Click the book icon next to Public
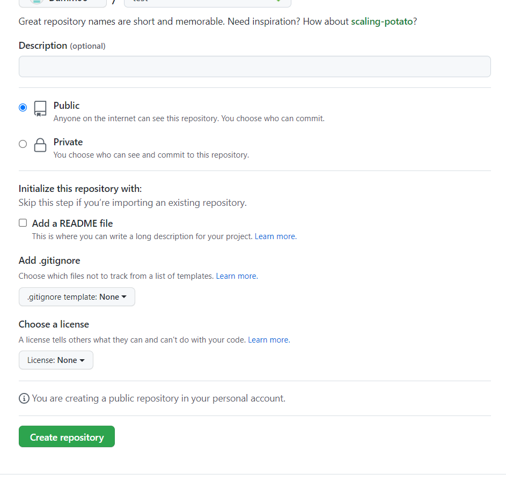 point(40,109)
